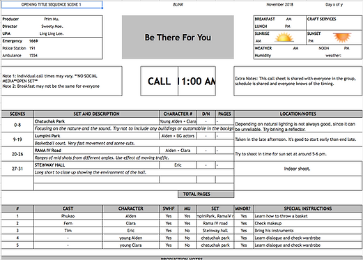
Task: Select the 11:00 AM call time cell
Action: pyautogui.click(x=197, y=81)
